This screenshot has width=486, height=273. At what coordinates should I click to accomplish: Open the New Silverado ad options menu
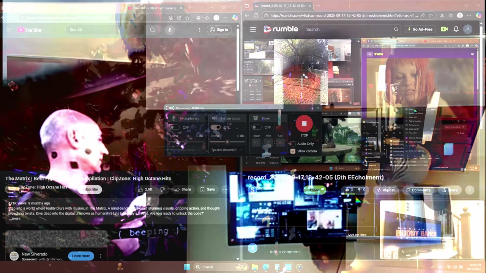[101, 256]
